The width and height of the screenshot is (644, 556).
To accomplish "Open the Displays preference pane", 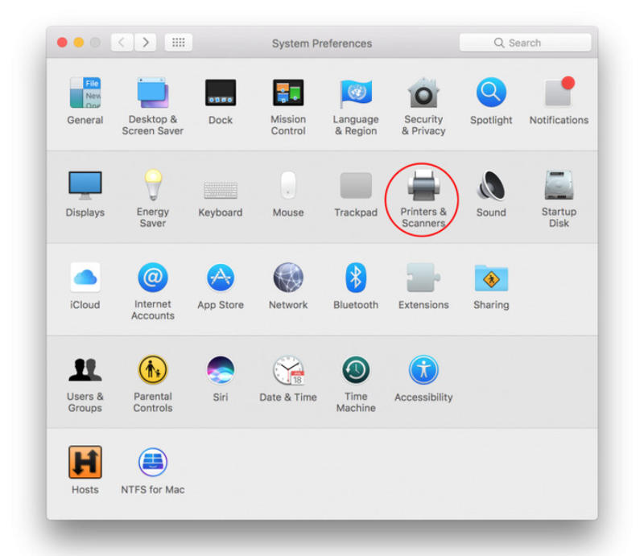I will (85, 187).
